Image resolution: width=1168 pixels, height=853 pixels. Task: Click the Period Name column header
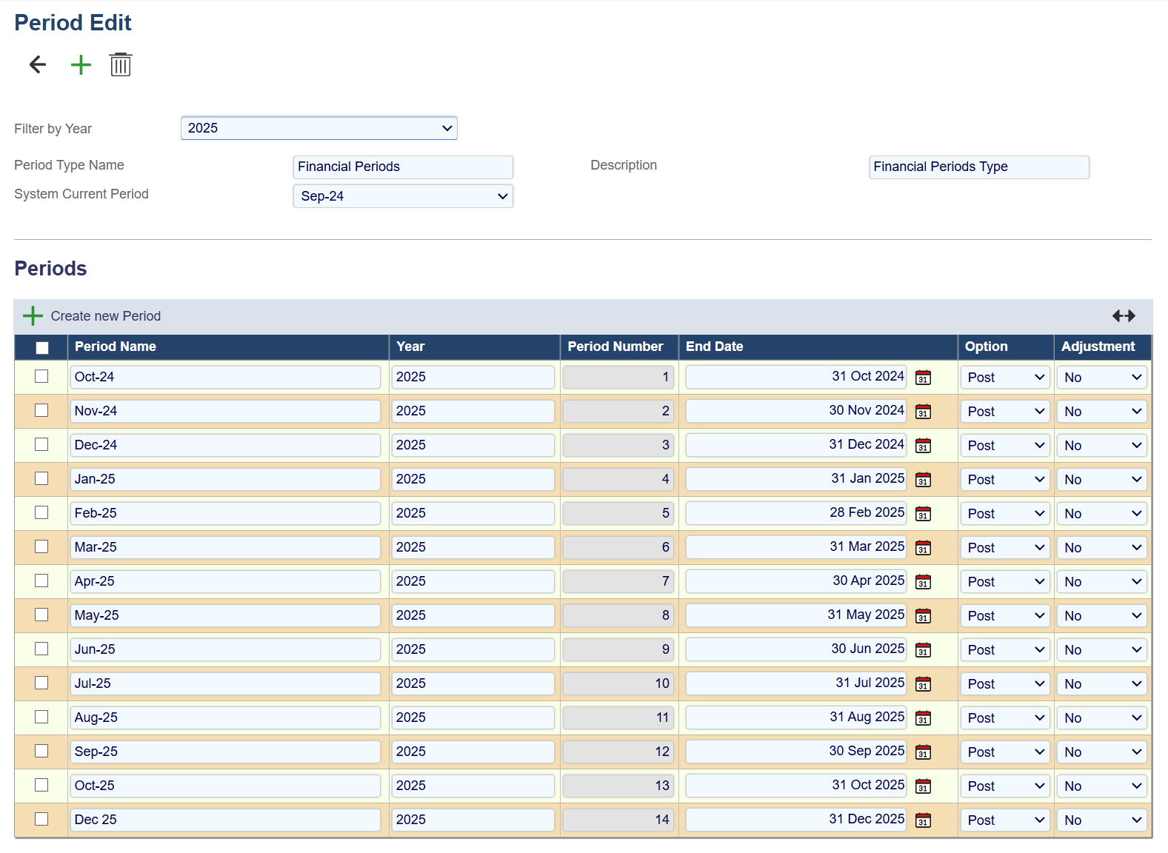coord(116,347)
